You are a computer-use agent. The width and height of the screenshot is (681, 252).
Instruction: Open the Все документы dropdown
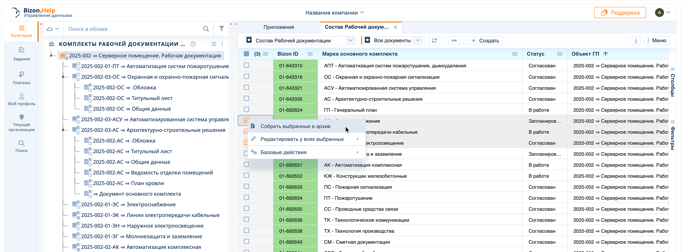coord(418,40)
